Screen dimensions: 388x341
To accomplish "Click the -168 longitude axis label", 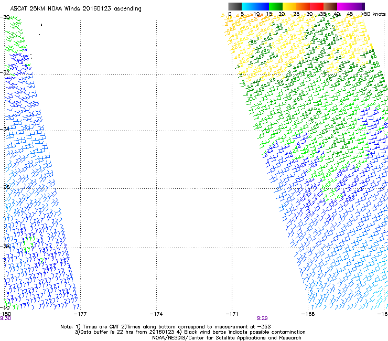I will click(x=308, y=314).
